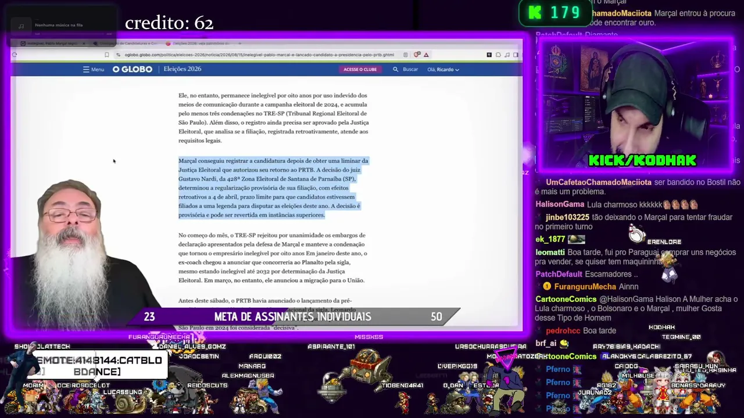This screenshot has height=418, width=744.
Task: Click the ACESSE O CLUBE button
Action: point(360,69)
